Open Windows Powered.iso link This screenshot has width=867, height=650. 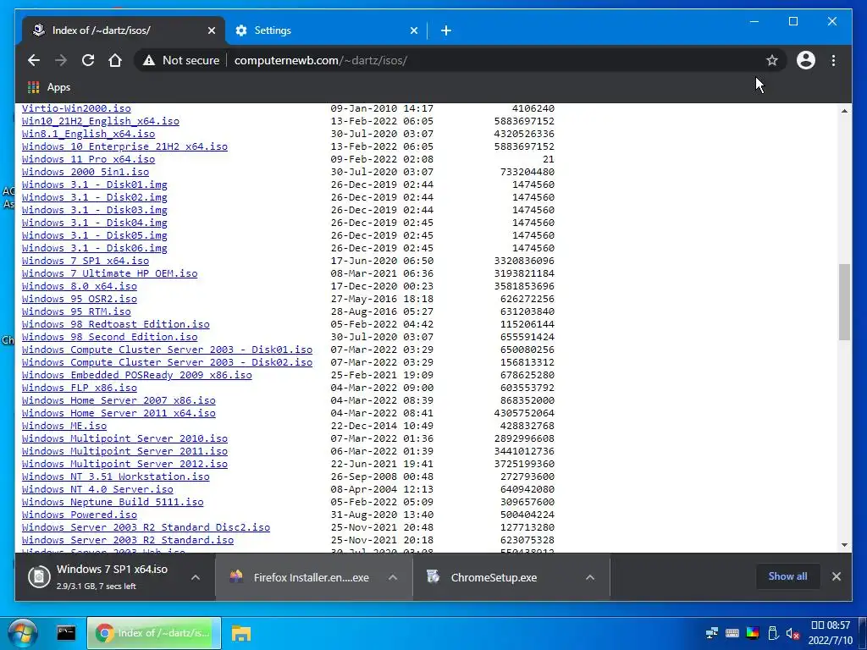(80, 515)
